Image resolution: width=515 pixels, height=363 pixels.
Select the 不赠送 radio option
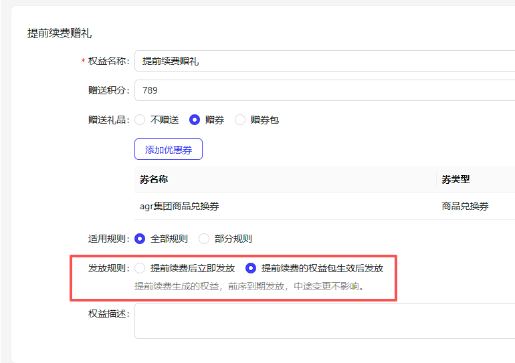click(x=140, y=120)
